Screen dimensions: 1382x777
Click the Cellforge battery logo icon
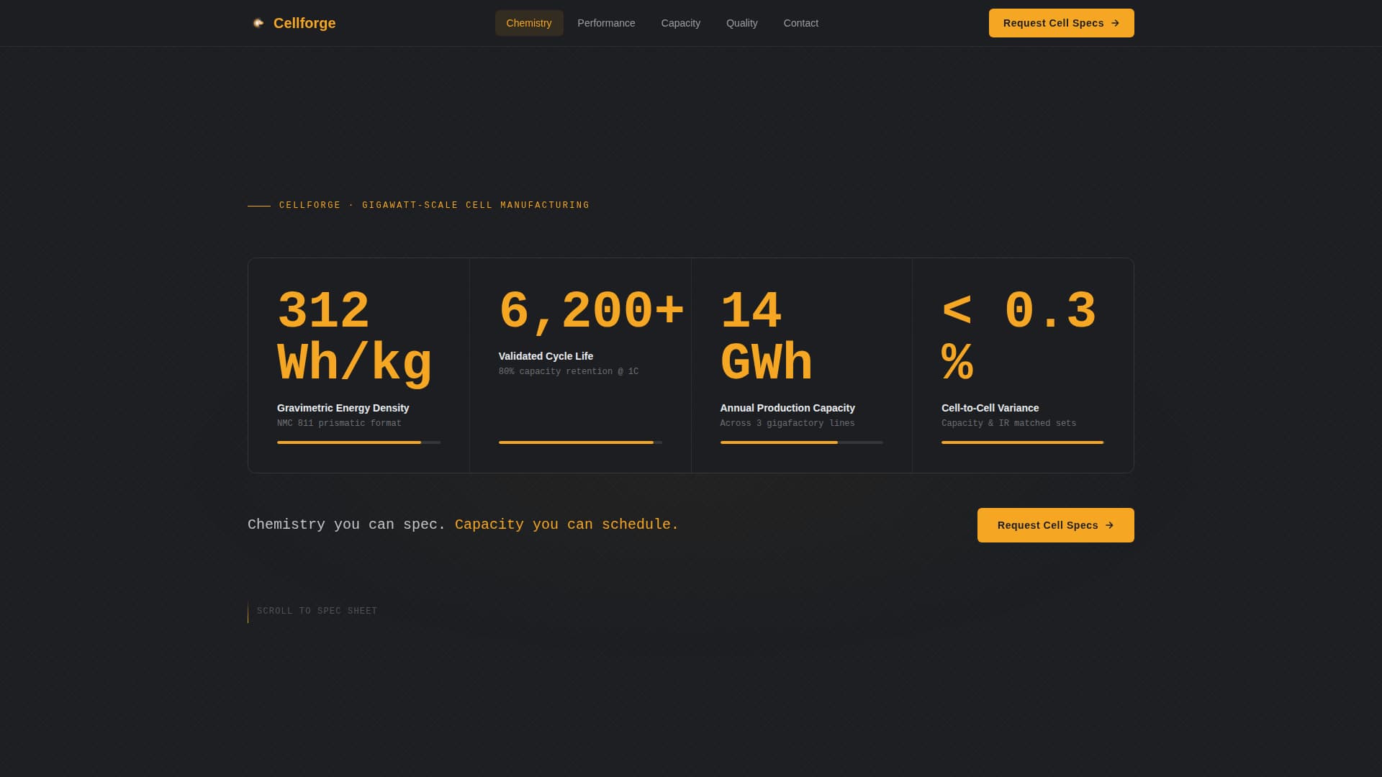tap(260, 22)
